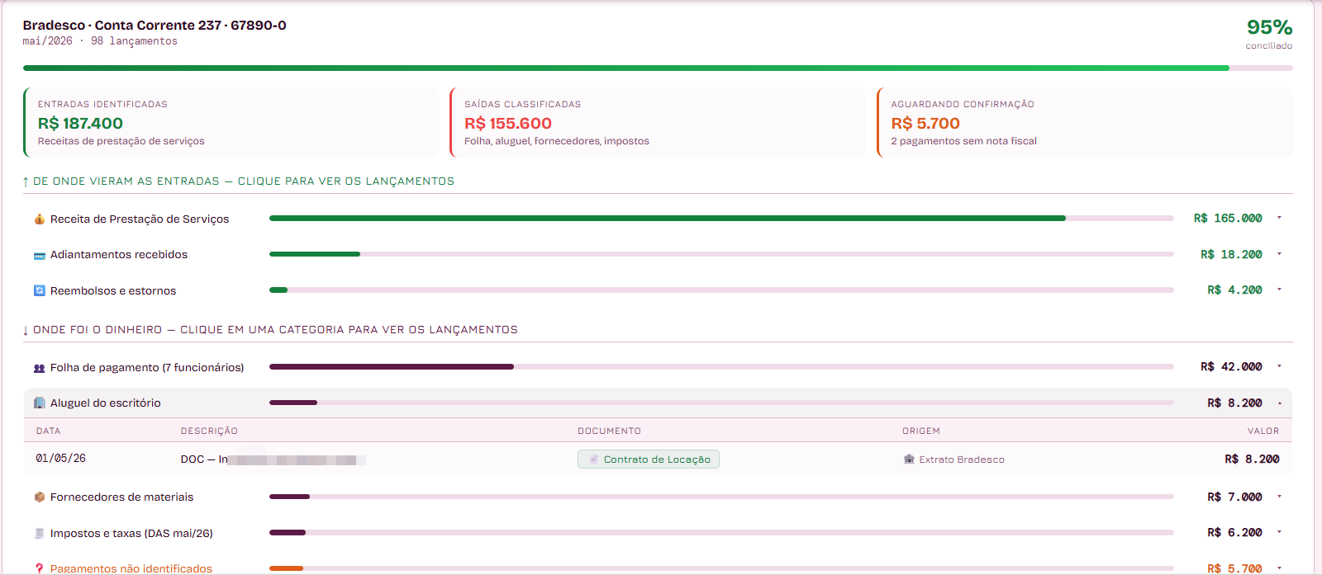Click the box icon for Fornecedores de materiais
The image size is (1322, 575).
coord(39,497)
